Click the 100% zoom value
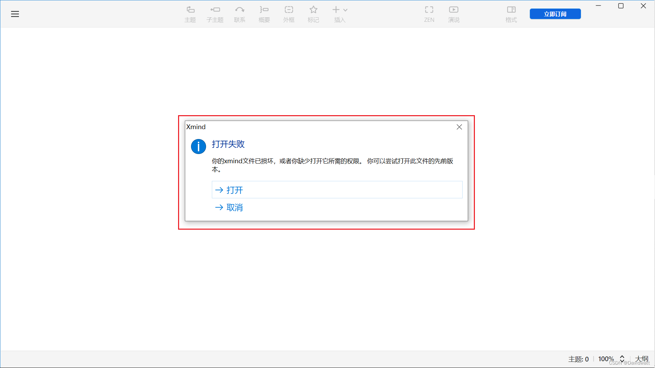The width and height of the screenshot is (655, 368). tap(606, 359)
